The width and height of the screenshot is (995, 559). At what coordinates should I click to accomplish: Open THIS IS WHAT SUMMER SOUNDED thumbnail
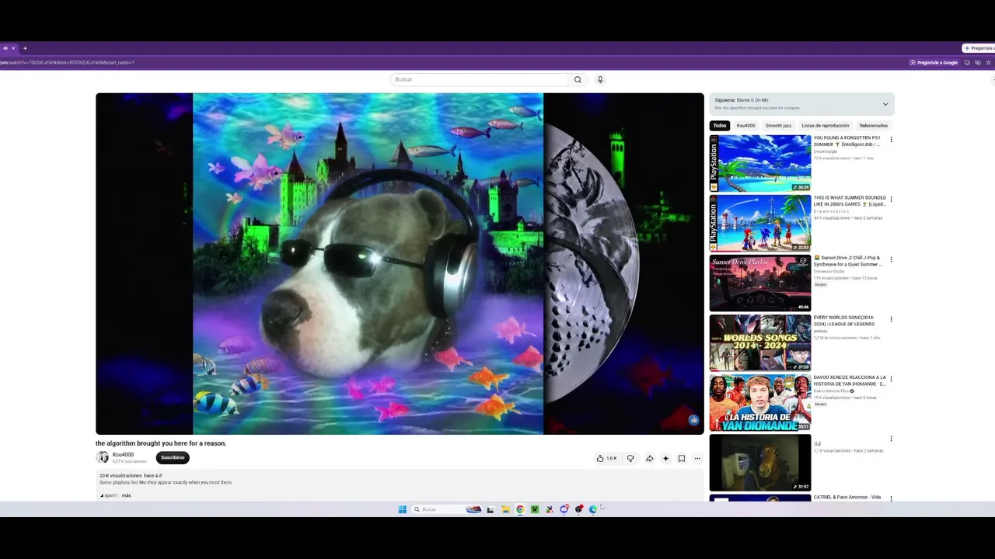[x=760, y=223]
